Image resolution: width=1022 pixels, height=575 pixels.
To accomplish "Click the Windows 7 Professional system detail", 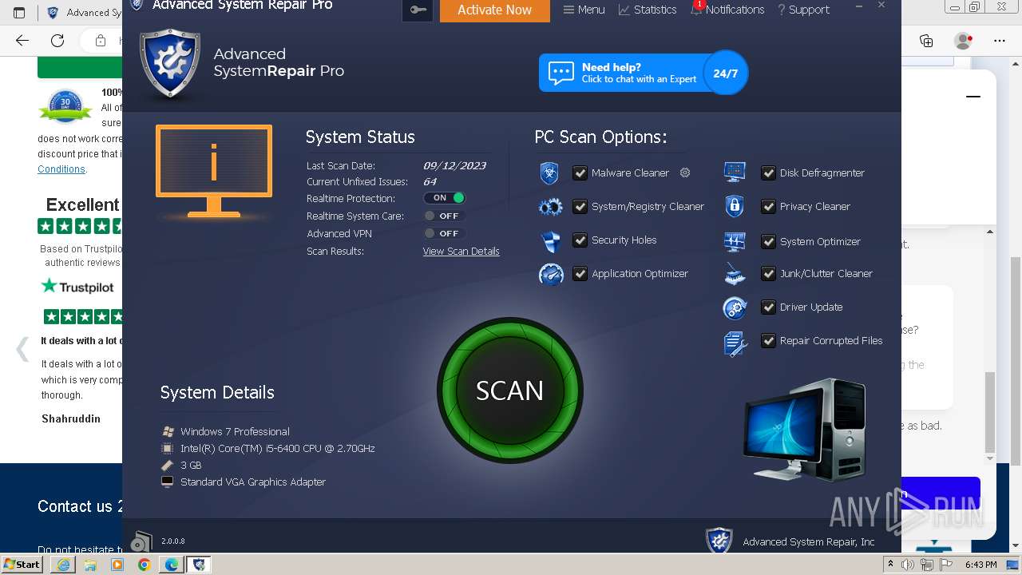I will click(235, 431).
